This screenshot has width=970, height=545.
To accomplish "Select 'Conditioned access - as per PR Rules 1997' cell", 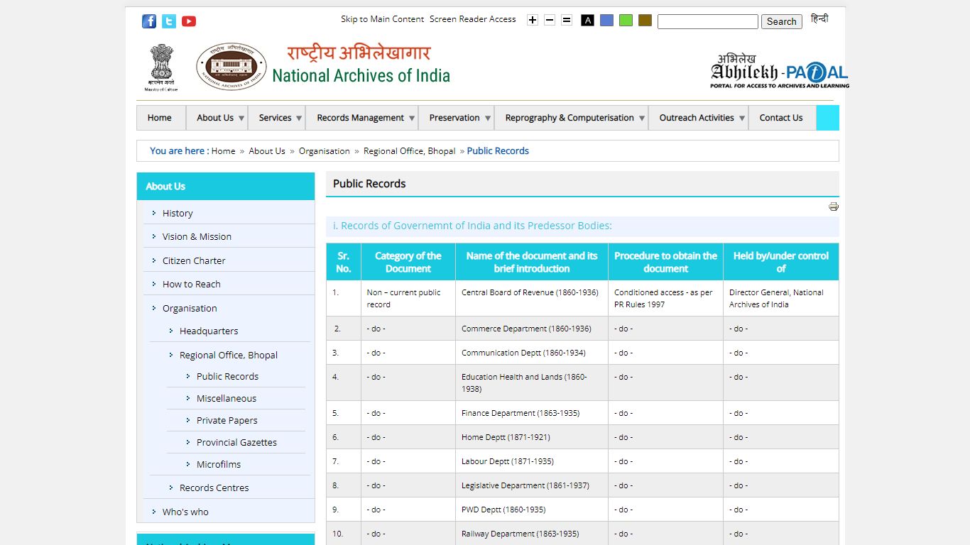I will pyautogui.click(x=665, y=298).
